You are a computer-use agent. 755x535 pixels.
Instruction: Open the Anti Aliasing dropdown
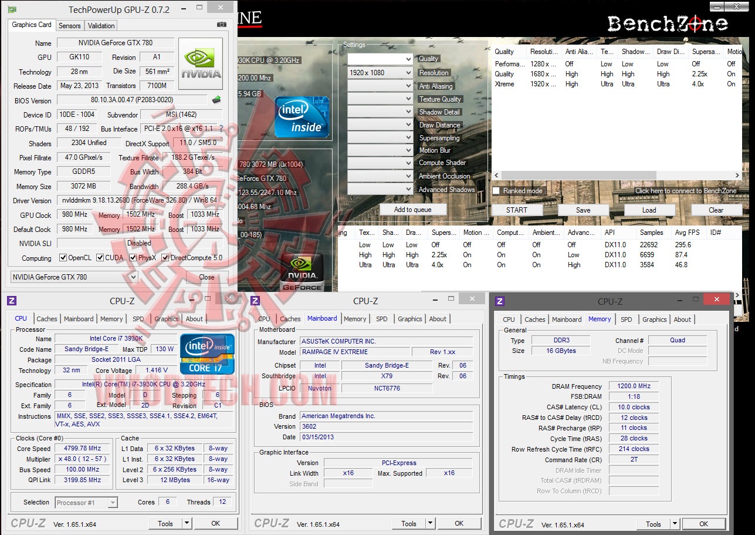tap(380, 86)
